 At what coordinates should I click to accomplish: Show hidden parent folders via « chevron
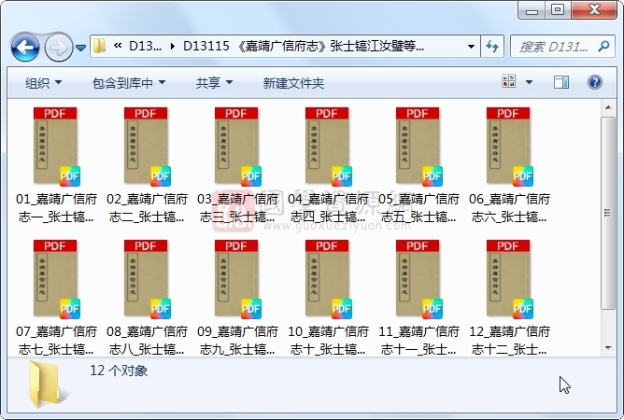(118, 46)
